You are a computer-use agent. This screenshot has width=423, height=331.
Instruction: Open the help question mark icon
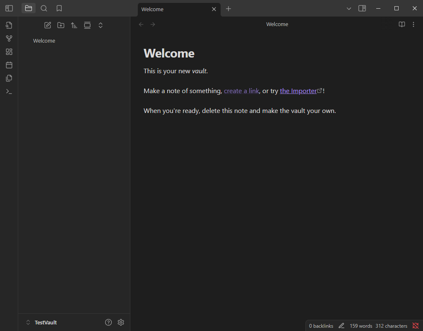coord(108,322)
